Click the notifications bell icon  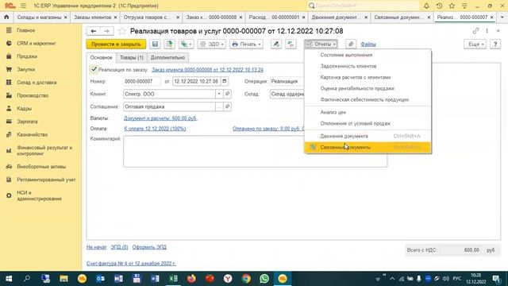(426, 6)
